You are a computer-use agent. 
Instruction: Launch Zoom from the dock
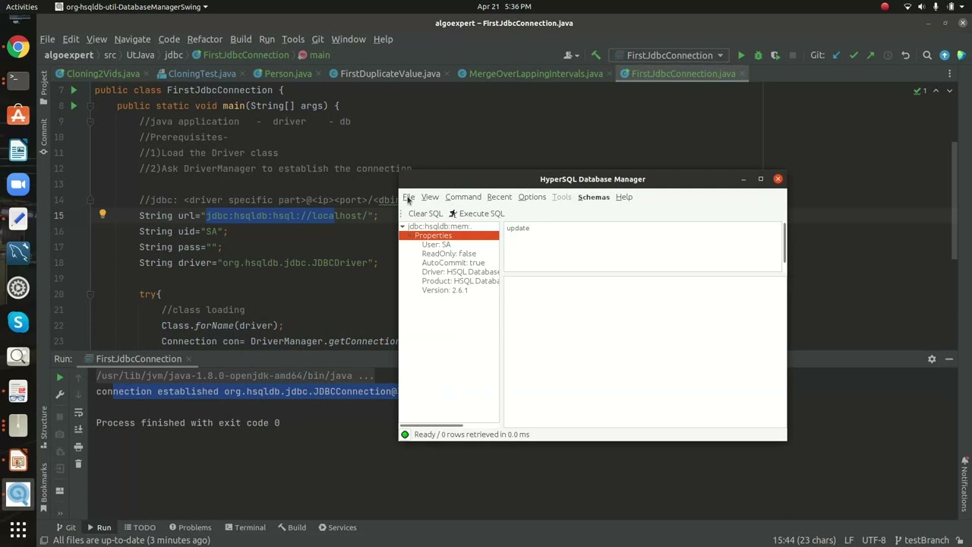pyautogui.click(x=18, y=184)
